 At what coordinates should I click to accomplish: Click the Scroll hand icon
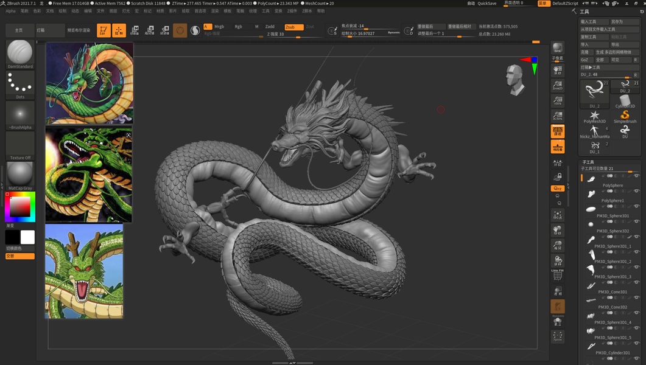[558, 69]
